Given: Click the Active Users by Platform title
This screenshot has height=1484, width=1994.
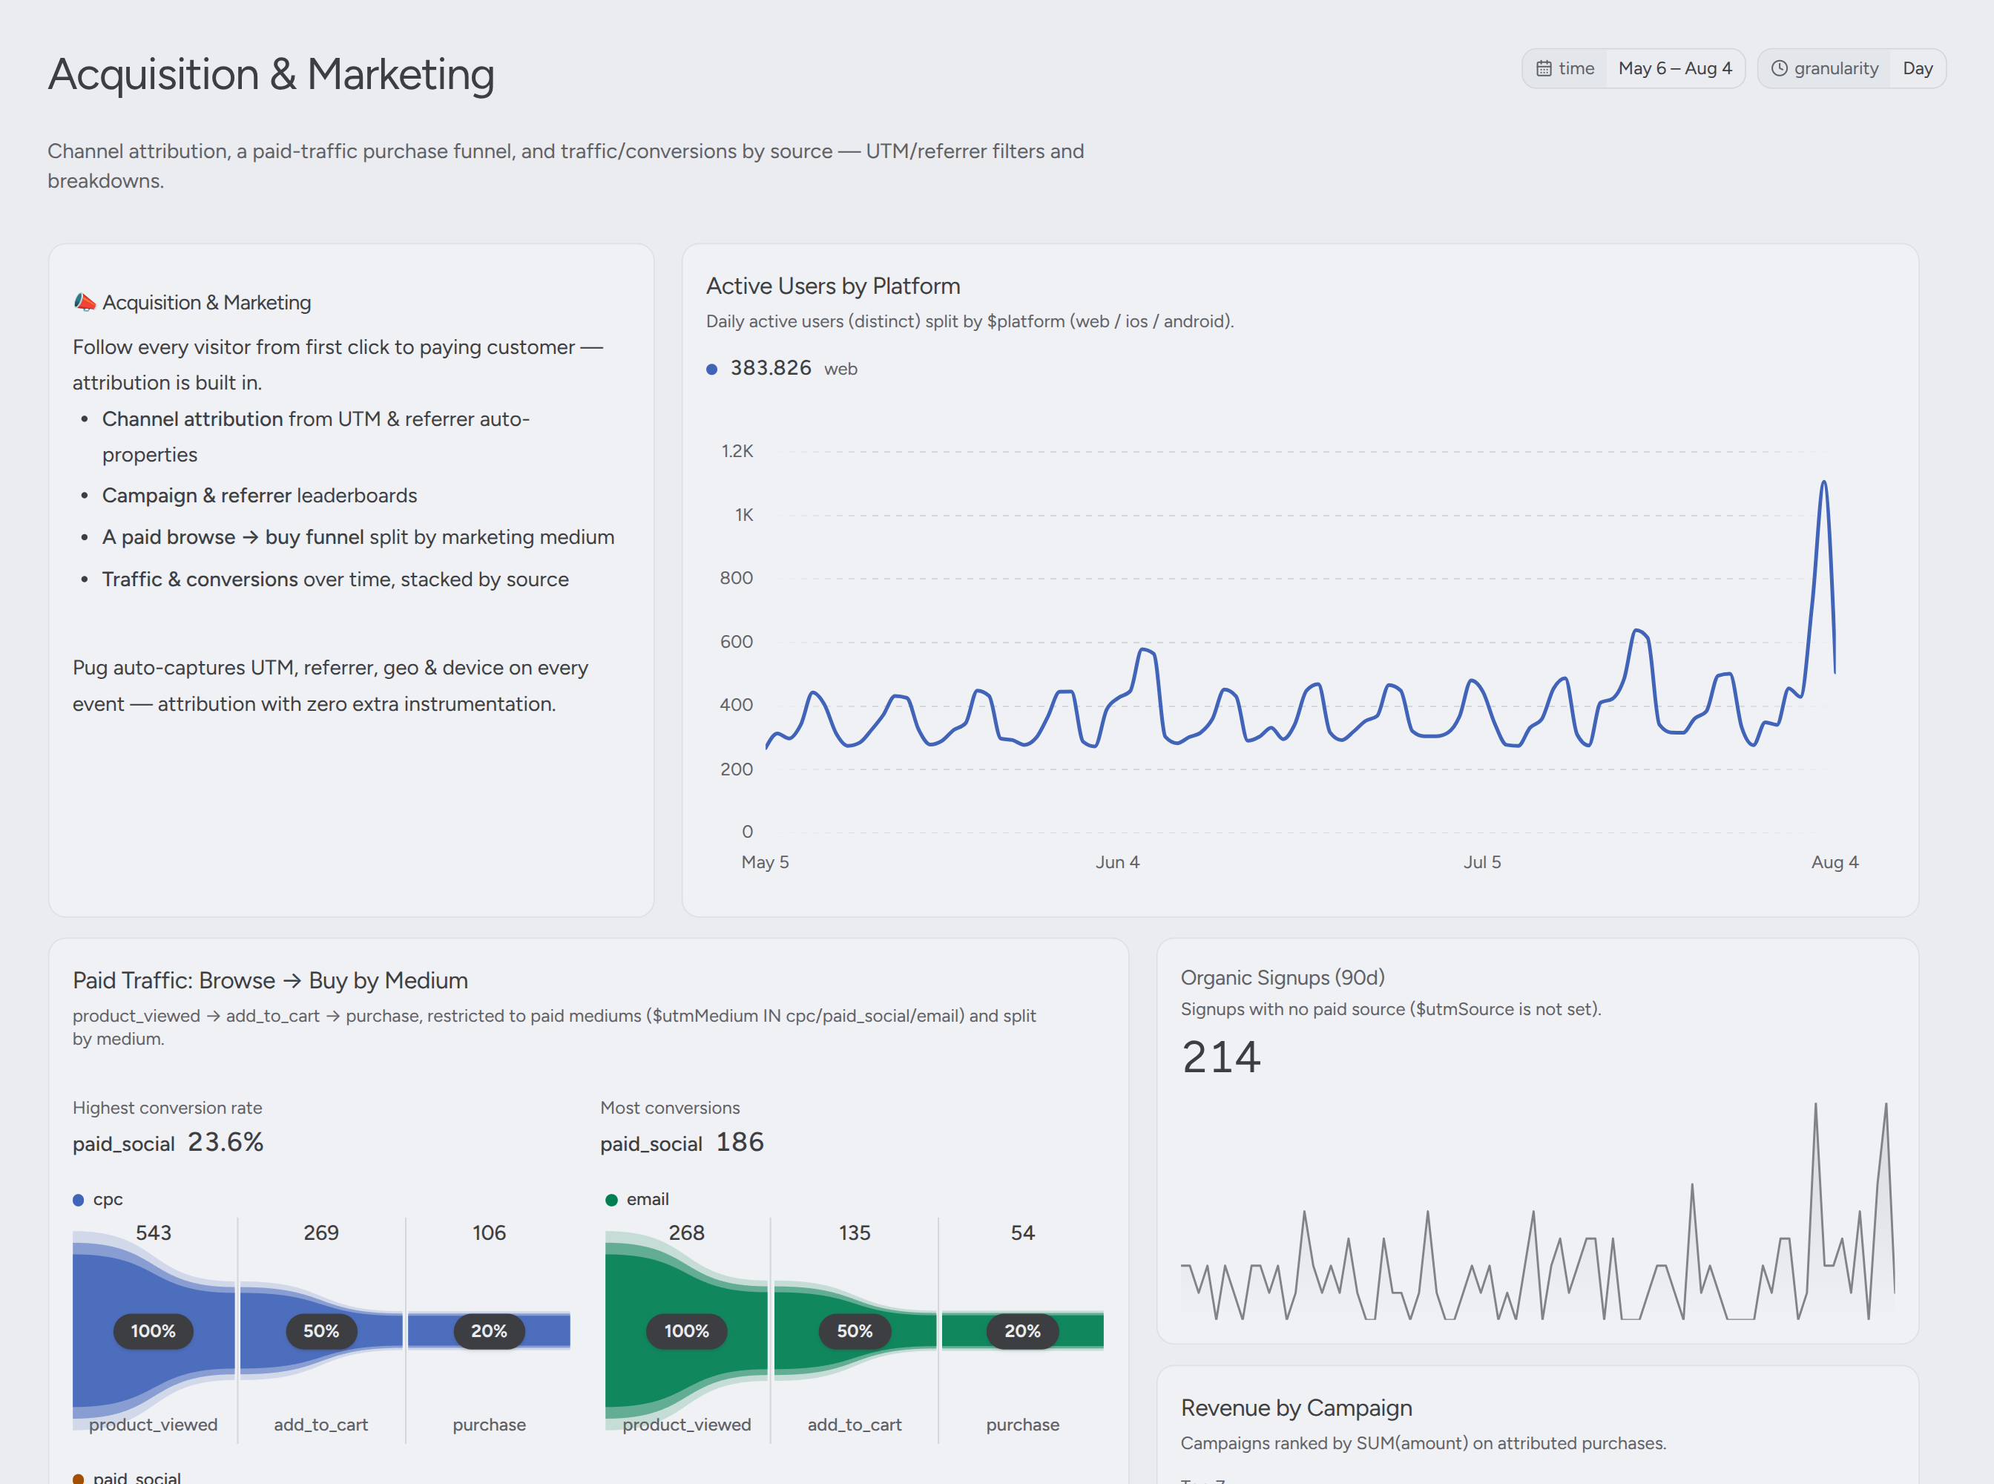Looking at the screenshot, I should 832,286.
